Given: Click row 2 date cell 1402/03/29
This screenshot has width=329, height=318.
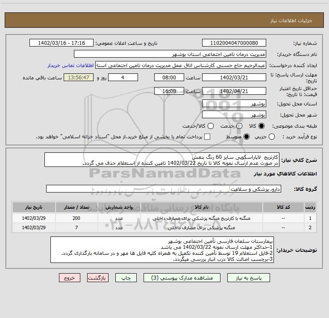Looking at the screenshot, I should point(34,228).
